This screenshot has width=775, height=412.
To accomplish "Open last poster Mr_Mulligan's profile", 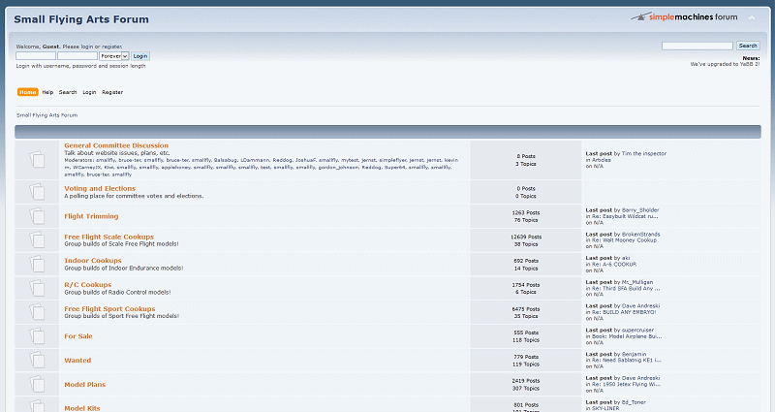I will 637,282.
